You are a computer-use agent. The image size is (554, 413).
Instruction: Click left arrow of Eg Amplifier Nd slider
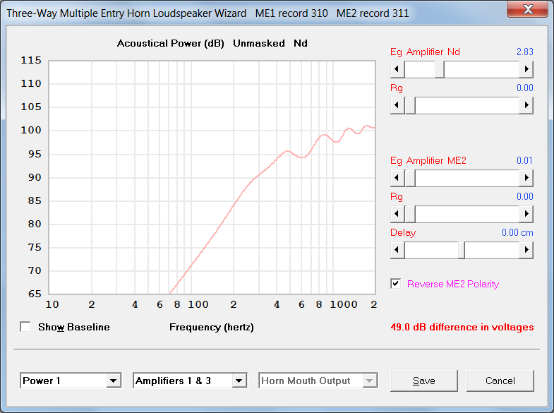tap(397, 69)
